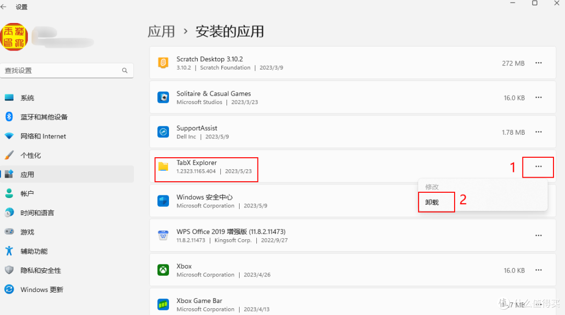The height and width of the screenshot is (315, 565).
Task: Go to Windows 更新 in the sidebar
Action: coord(41,289)
